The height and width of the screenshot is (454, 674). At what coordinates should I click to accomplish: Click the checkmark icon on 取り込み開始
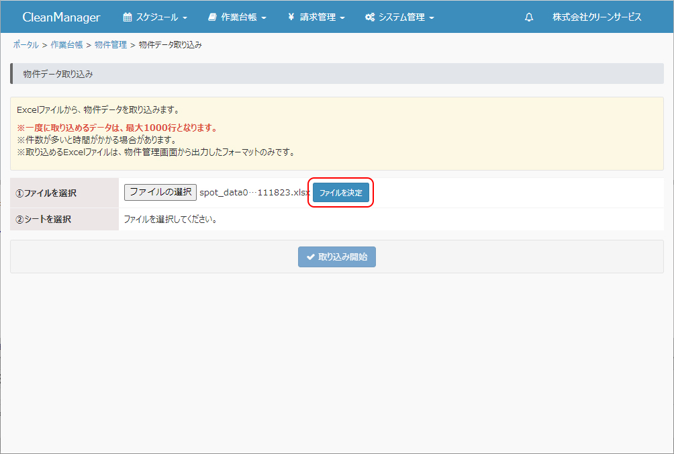pyautogui.click(x=310, y=257)
